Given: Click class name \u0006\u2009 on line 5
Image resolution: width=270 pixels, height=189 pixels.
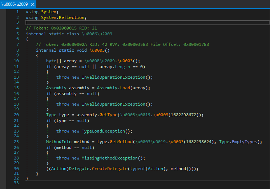Looking at the screenshot, I should pyautogui.click(x=97, y=34).
